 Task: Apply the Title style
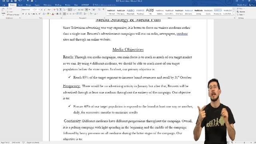[x=150, y=12]
